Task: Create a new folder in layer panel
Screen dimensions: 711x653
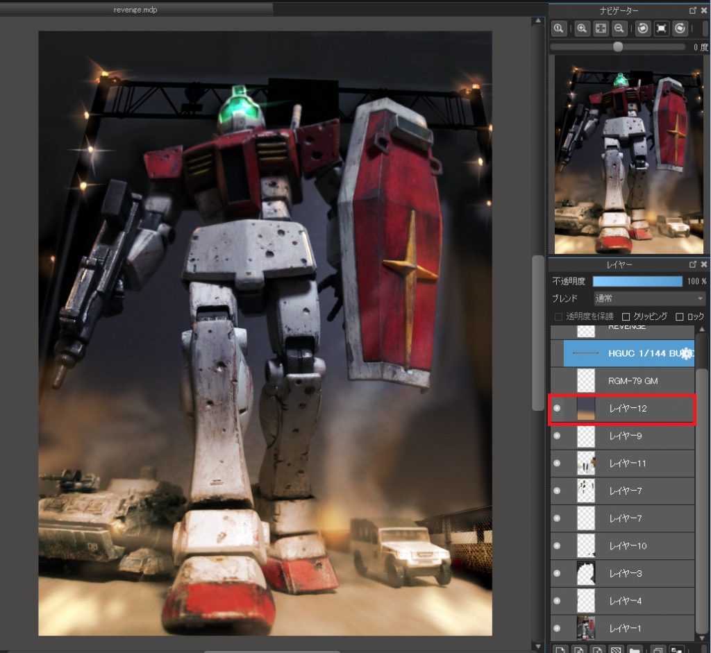Action: point(633,649)
